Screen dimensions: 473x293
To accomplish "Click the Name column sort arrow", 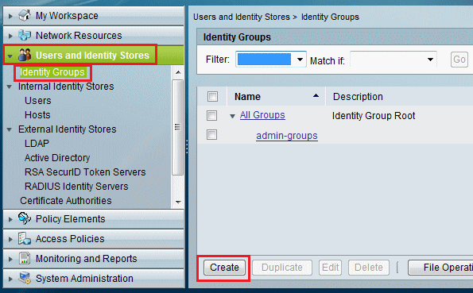I will click(x=316, y=96).
